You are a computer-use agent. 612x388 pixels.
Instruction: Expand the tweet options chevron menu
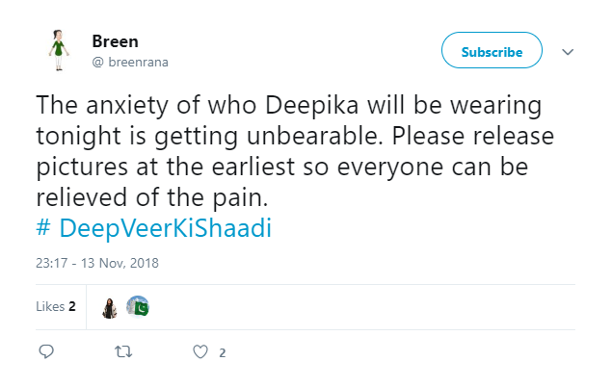(x=568, y=52)
